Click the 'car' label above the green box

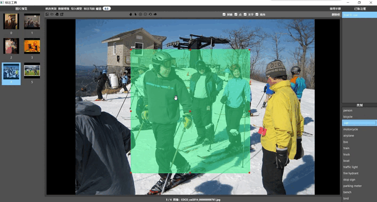tap(133, 47)
